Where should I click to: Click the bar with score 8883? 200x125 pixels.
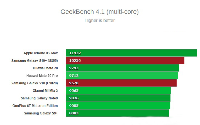point(117,113)
